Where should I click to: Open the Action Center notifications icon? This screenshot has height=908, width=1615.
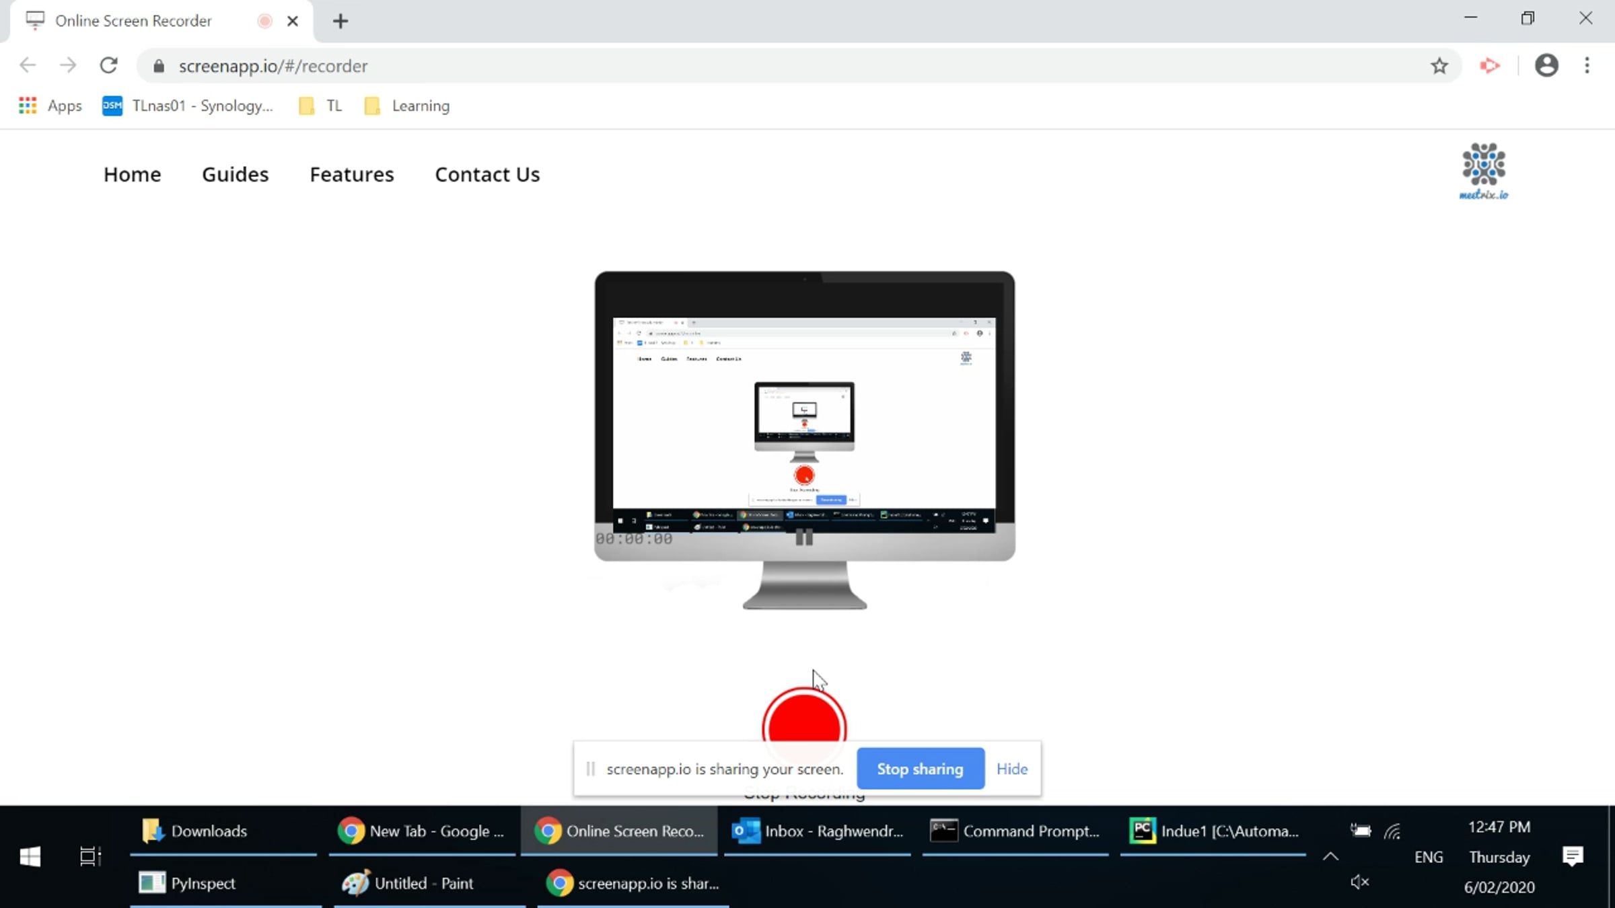1573,857
